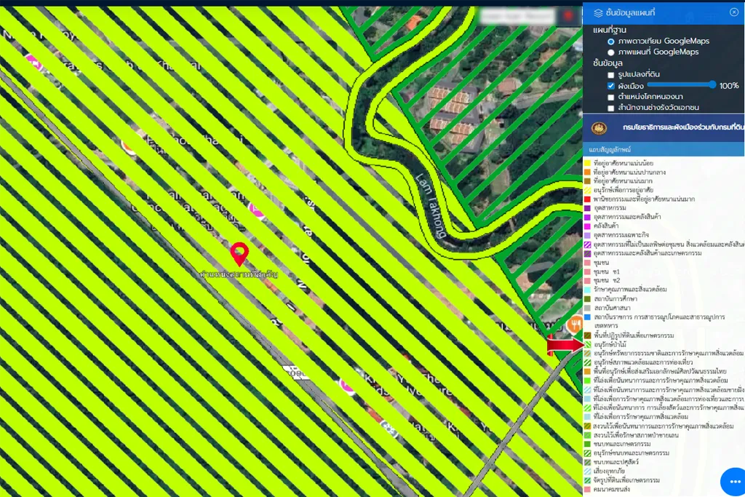The height and width of the screenshot is (497, 745).
Task: Click the yellow ที่อยู่อาศัยหนาแน่นน้อย legend swatch
Action: click(588, 163)
